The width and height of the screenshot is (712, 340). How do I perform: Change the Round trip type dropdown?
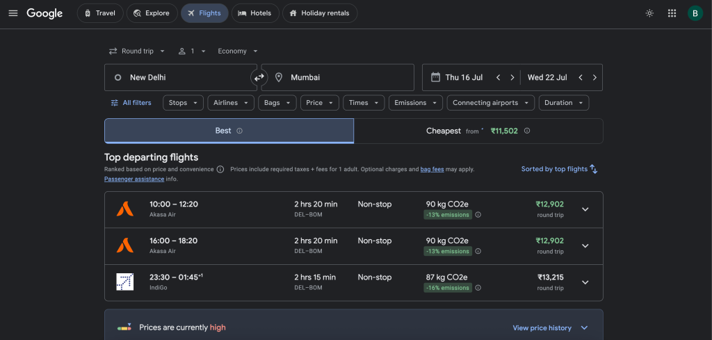pyautogui.click(x=137, y=51)
